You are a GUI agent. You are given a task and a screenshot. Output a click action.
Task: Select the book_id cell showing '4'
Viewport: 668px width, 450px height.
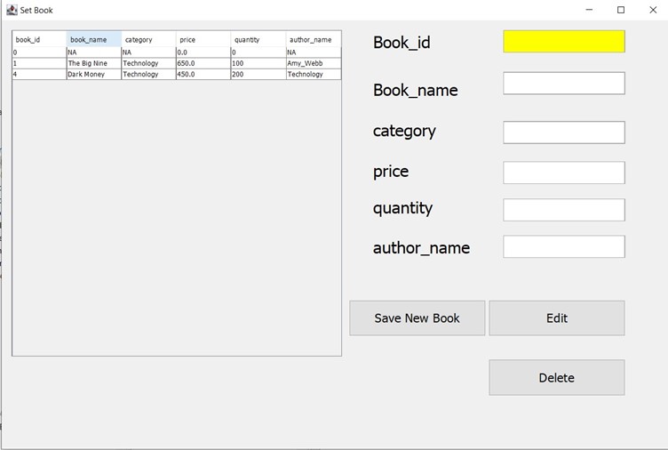pyautogui.click(x=39, y=74)
